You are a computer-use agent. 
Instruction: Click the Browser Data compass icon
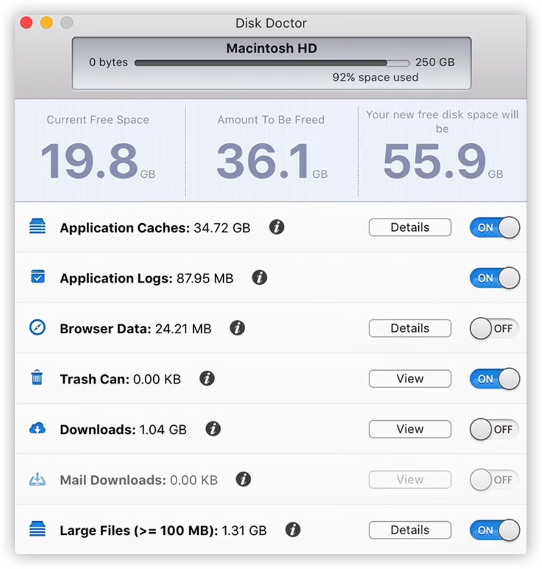tap(37, 327)
